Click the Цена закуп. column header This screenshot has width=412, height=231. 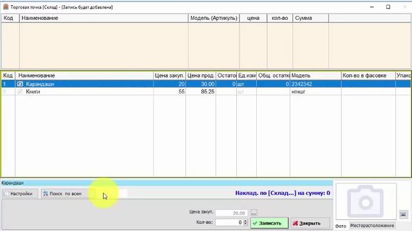click(x=169, y=76)
